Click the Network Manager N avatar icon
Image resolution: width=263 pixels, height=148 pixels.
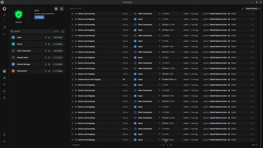pos(13,64)
